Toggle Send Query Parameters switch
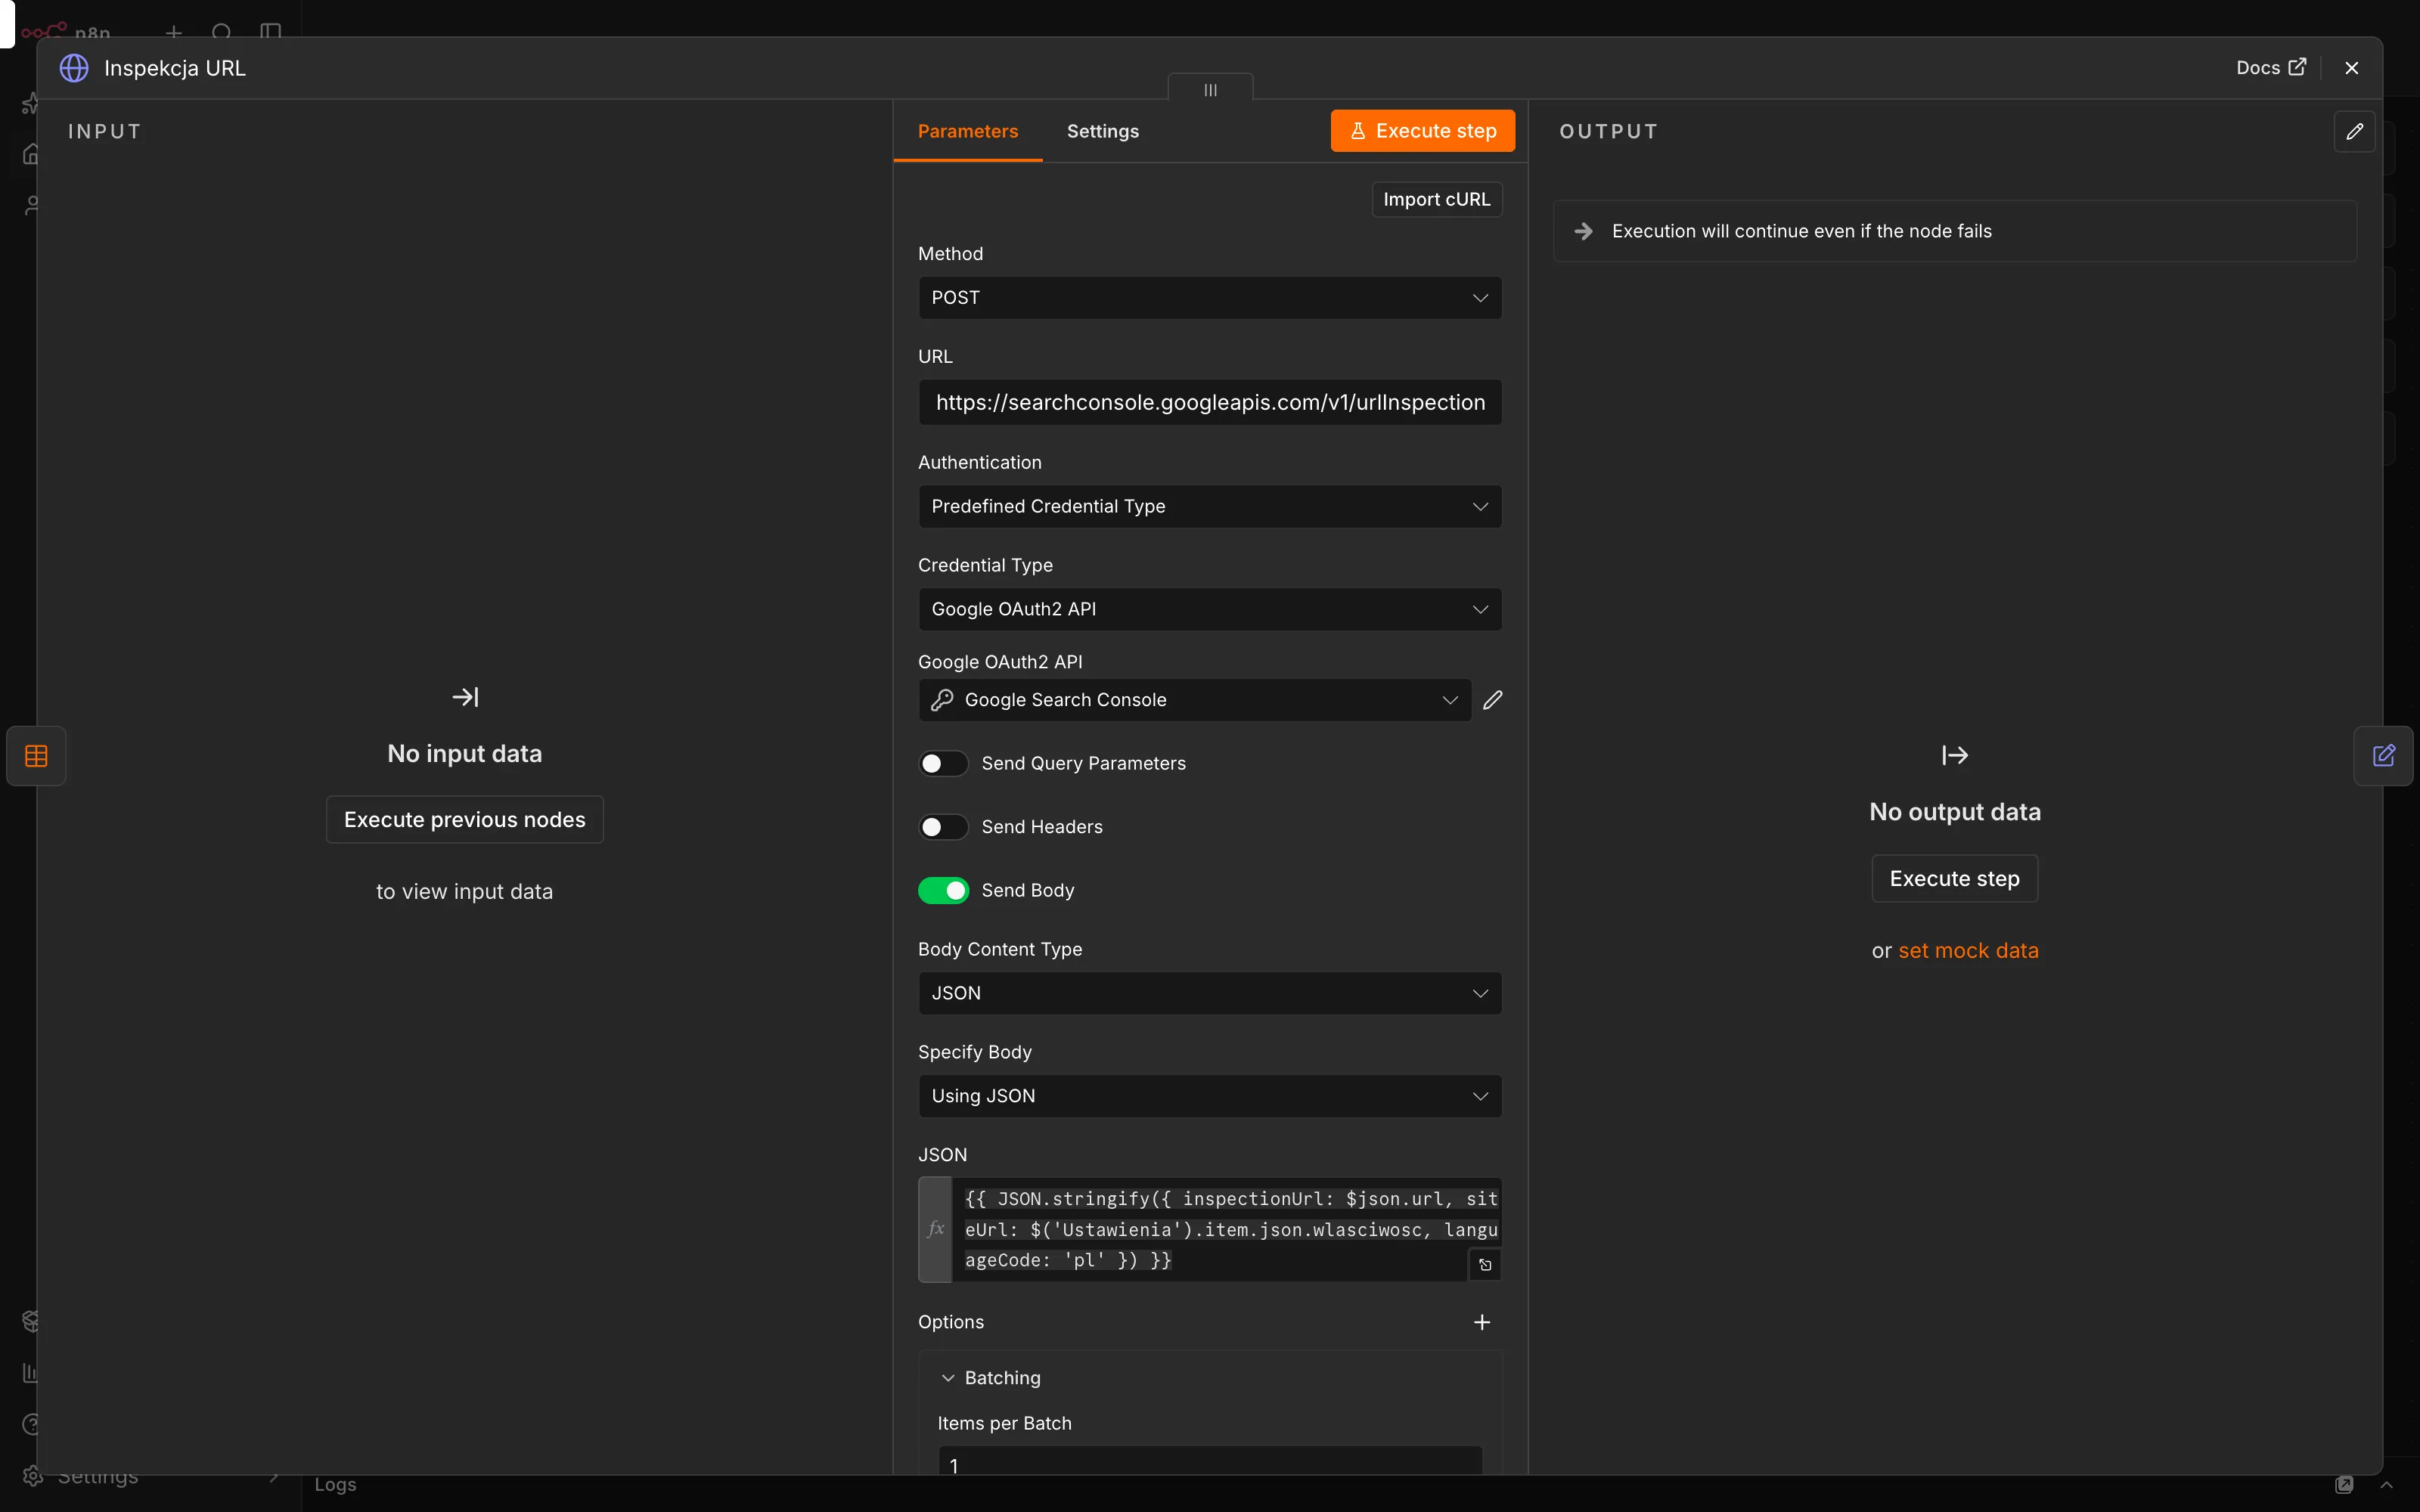The height and width of the screenshot is (1512, 2420). (x=943, y=764)
